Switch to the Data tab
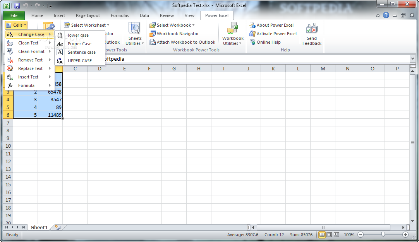The width and height of the screenshot is (419, 242). pos(144,15)
